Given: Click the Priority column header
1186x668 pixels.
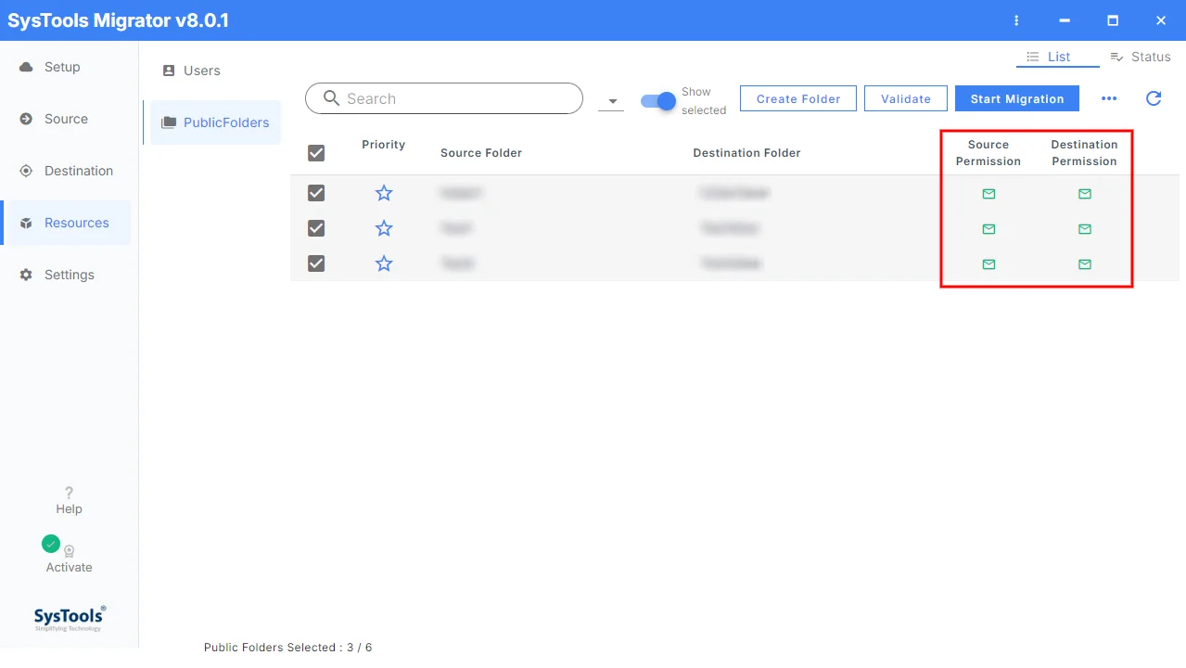Looking at the screenshot, I should [x=384, y=145].
